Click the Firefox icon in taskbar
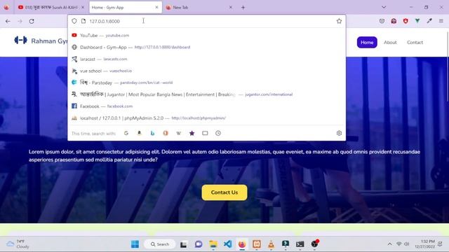 (242, 244)
